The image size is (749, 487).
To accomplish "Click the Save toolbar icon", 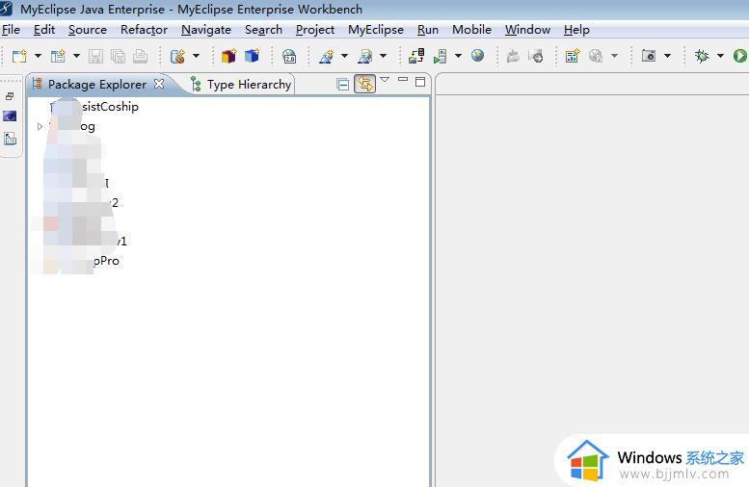I will coord(95,56).
